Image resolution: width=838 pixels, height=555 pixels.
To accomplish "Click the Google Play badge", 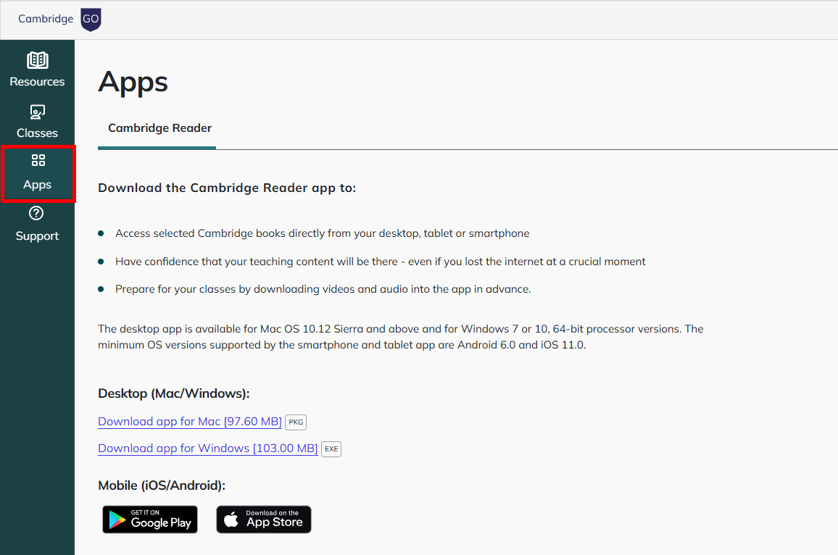I will 150,519.
